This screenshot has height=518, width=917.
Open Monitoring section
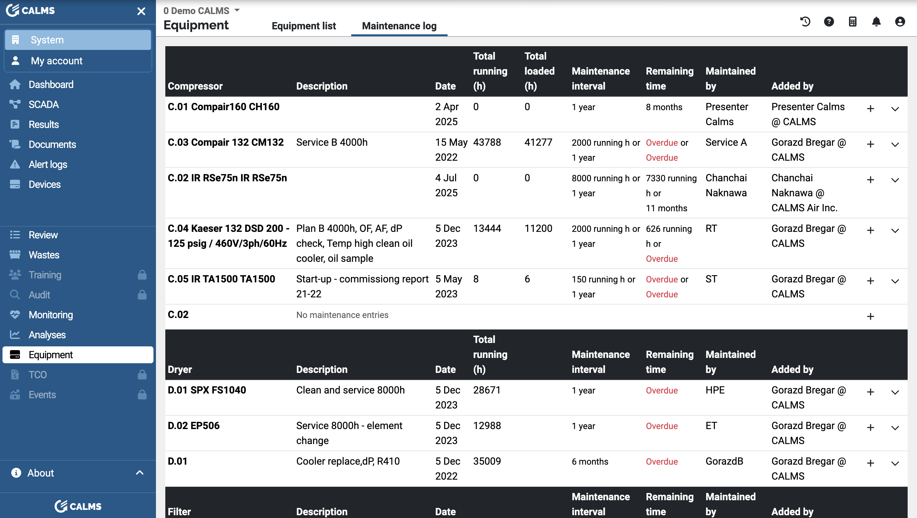tap(78, 315)
